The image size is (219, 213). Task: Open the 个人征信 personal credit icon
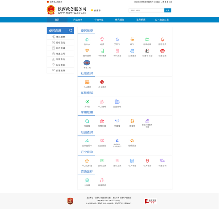click(x=87, y=82)
